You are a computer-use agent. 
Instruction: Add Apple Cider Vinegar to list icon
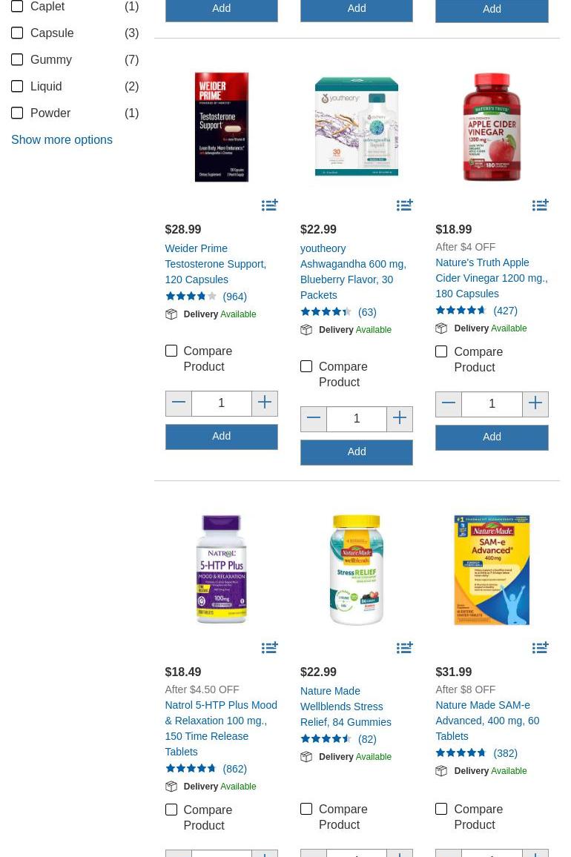(x=541, y=205)
